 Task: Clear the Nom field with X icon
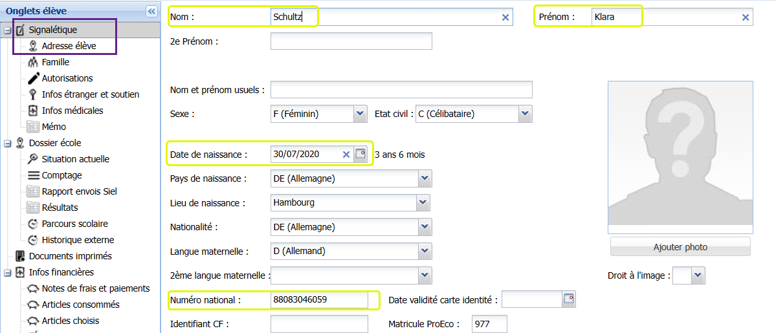[x=505, y=17]
